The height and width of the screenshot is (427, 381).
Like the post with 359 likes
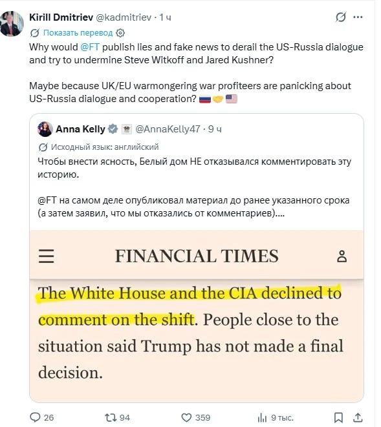[x=195, y=417]
